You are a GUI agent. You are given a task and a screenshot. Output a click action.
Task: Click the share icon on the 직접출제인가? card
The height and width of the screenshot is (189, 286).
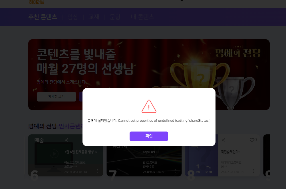click(x=223, y=140)
